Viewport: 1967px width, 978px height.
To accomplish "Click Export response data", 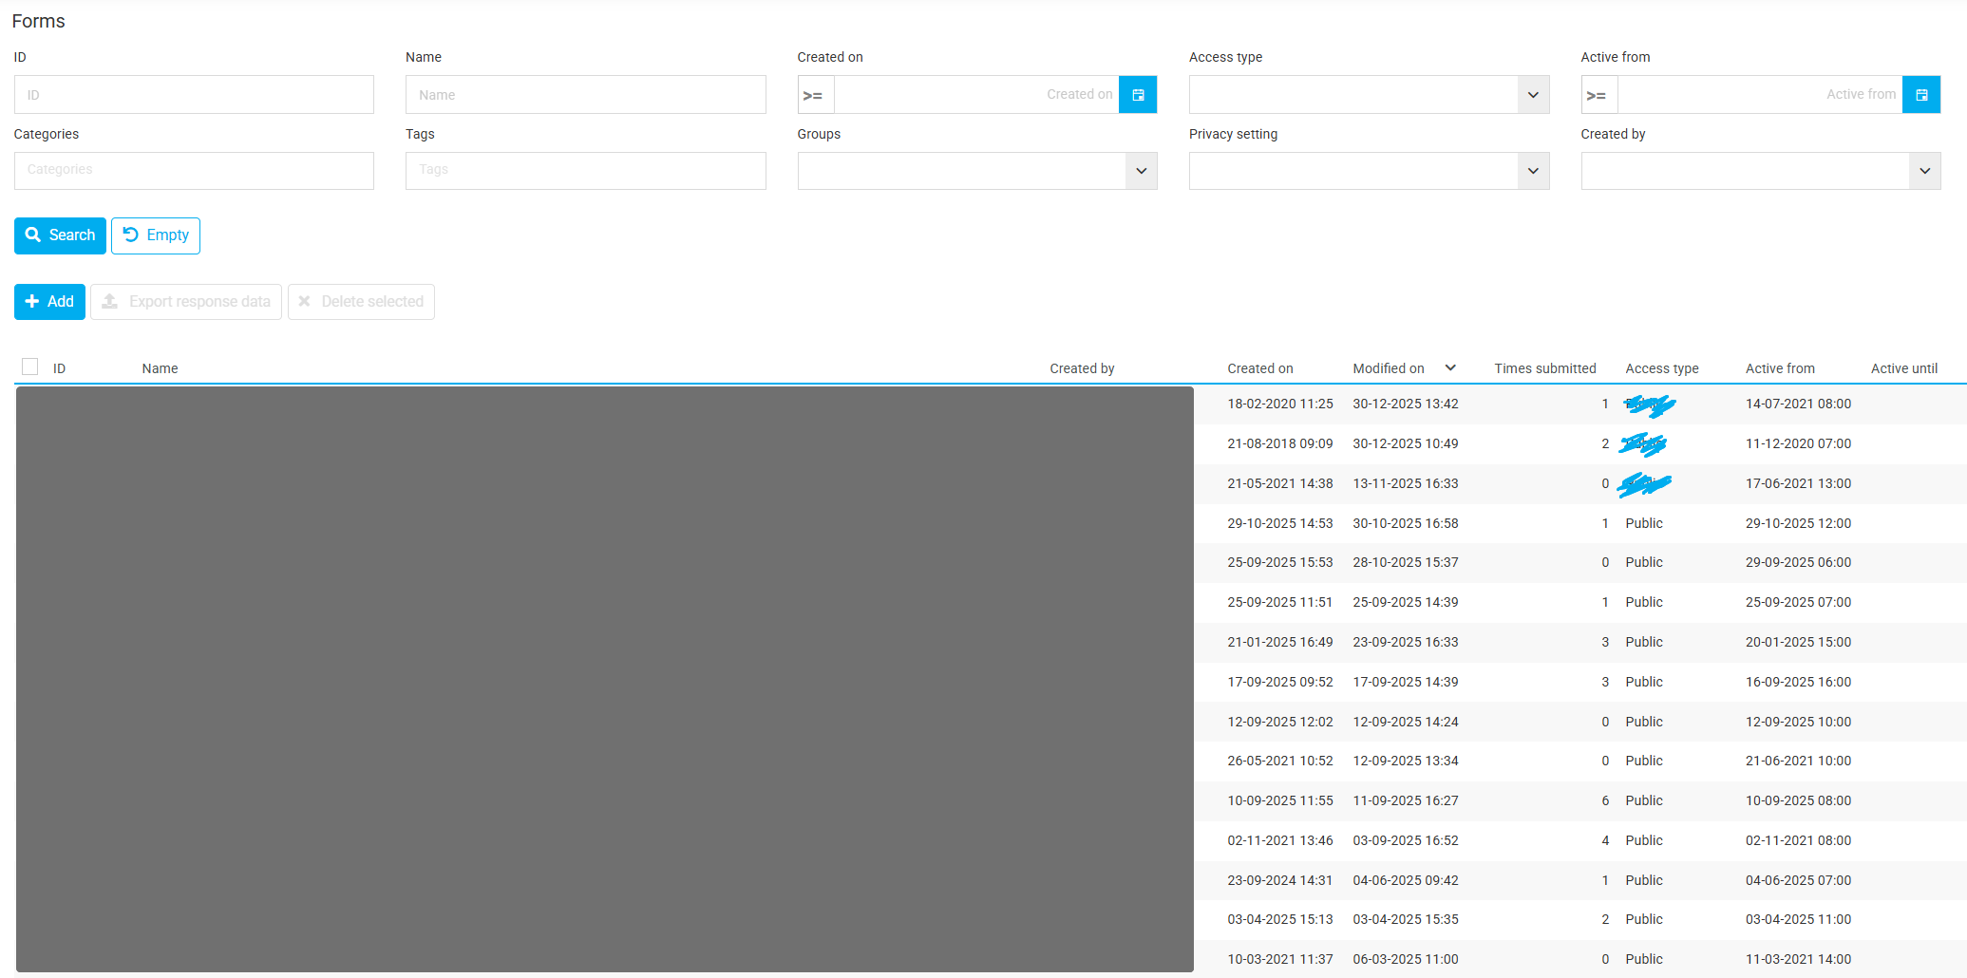I will tap(186, 301).
